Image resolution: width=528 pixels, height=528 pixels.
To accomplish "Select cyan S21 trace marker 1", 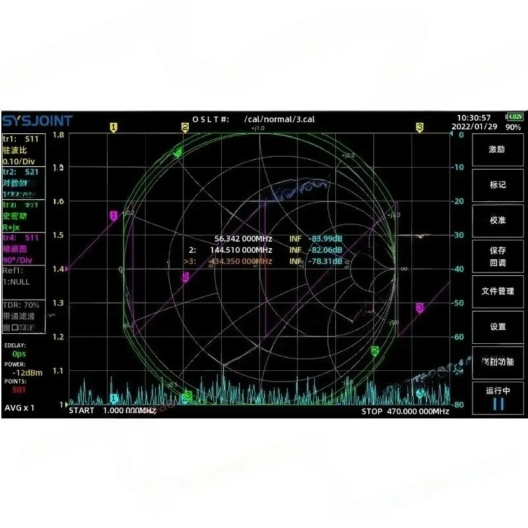I will point(114,399).
